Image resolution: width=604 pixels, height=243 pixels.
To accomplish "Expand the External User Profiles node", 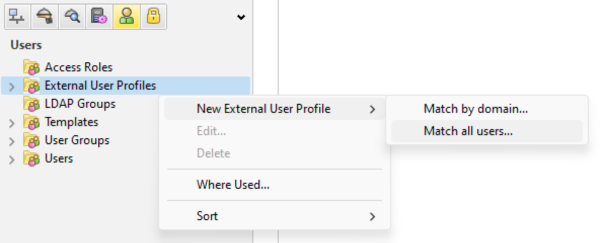I will click(x=12, y=87).
